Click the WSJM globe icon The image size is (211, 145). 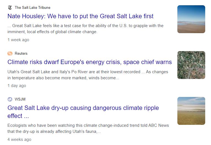(x=10, y=99)
